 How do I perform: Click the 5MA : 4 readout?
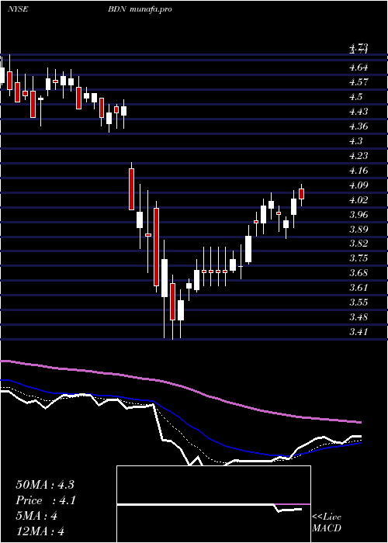(x=36, y=516)
